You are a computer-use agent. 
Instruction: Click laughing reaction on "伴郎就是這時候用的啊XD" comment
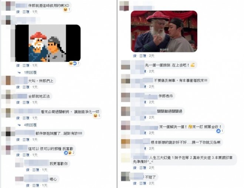pos(65,10)
